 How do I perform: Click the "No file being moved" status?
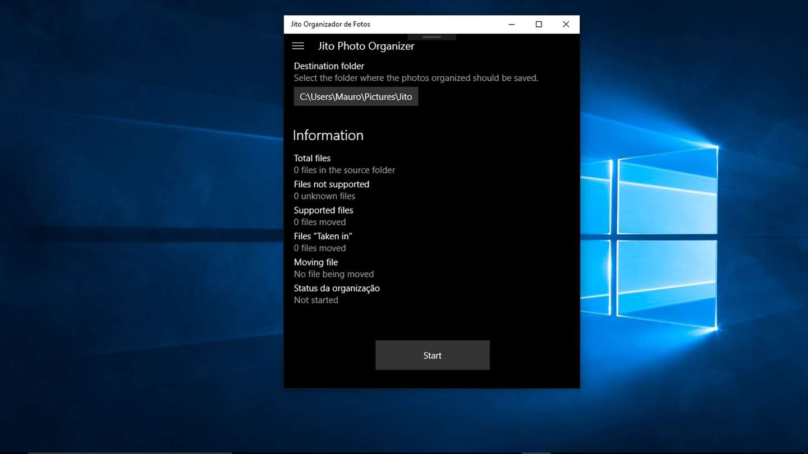click(x=334, y=274)
